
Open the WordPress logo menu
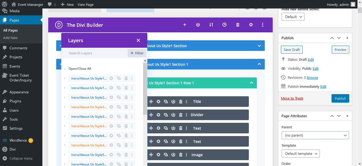(x=5, y=4)
